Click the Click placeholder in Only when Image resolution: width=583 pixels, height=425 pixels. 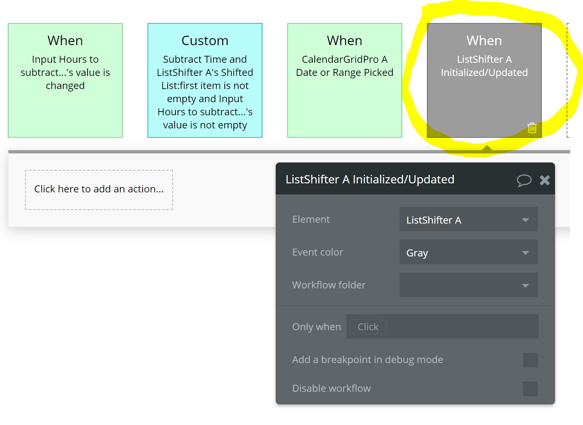(x=368, y=327)
